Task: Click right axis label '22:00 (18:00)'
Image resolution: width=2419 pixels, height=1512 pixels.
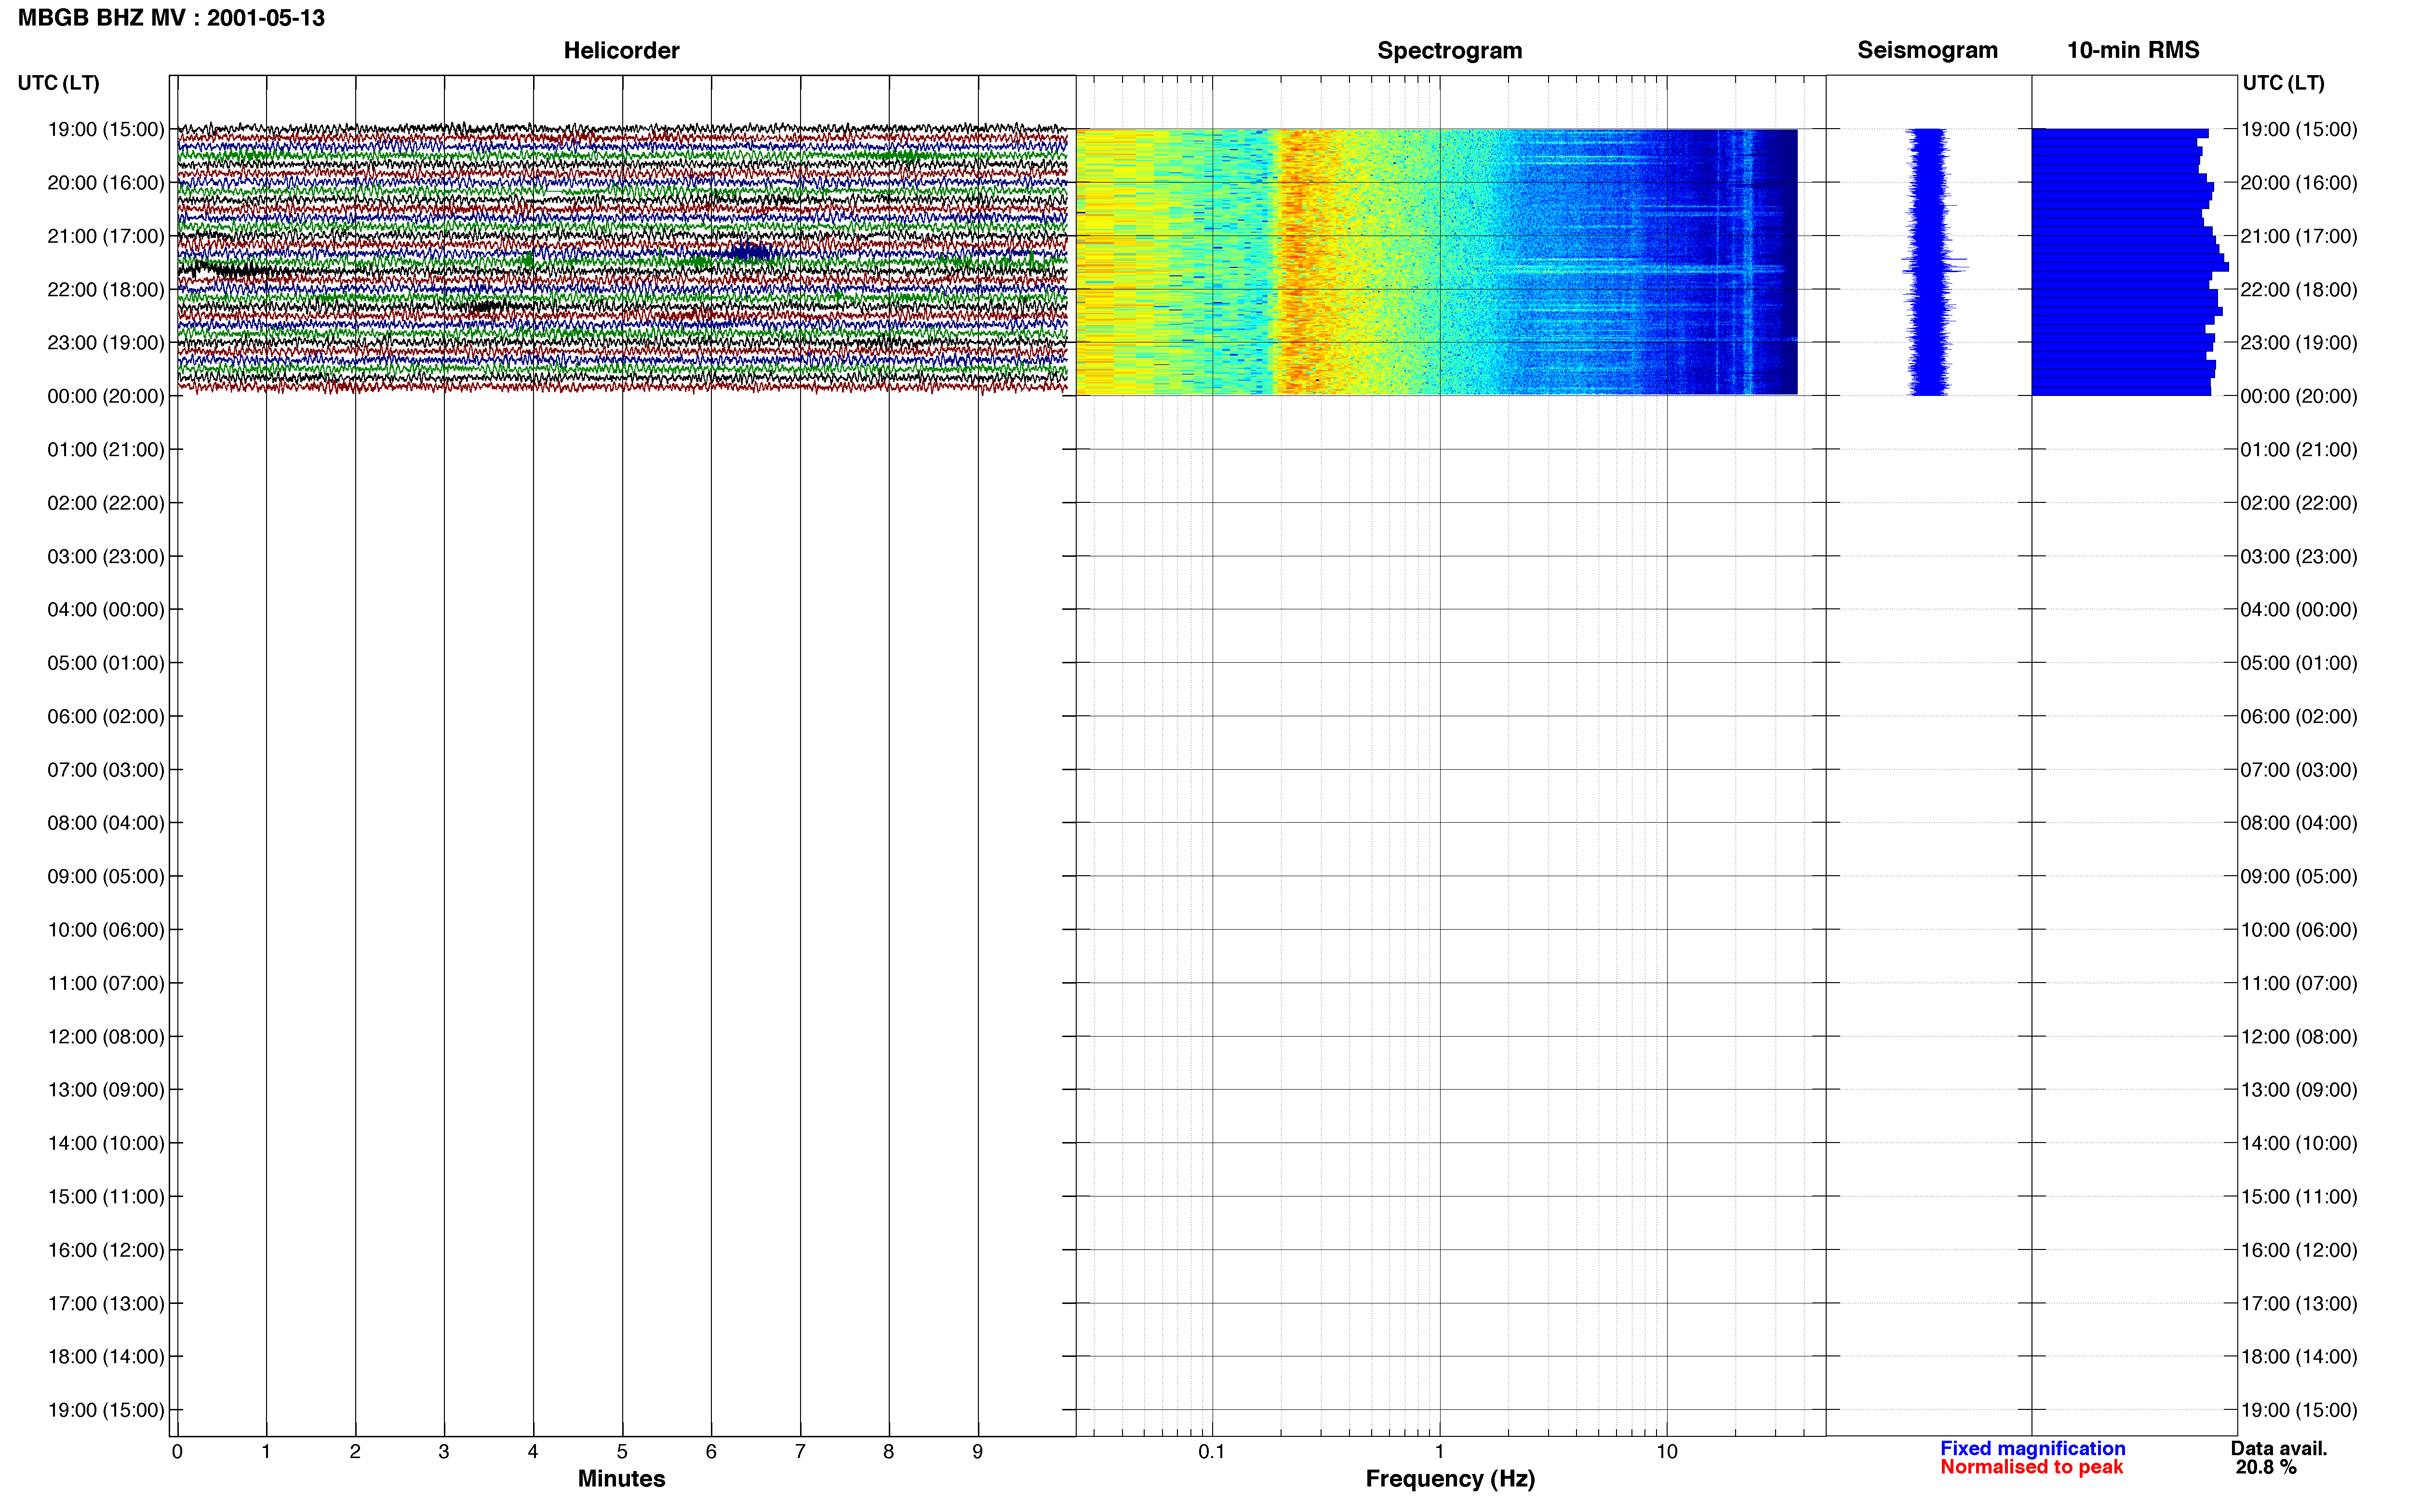Action: coord(2299,289)
